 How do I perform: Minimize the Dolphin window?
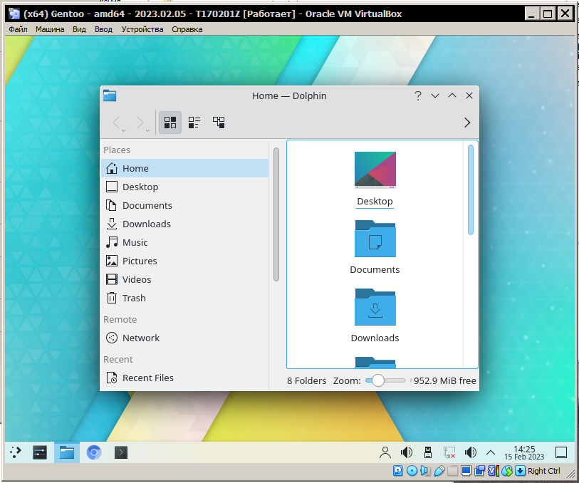point(435,95)
